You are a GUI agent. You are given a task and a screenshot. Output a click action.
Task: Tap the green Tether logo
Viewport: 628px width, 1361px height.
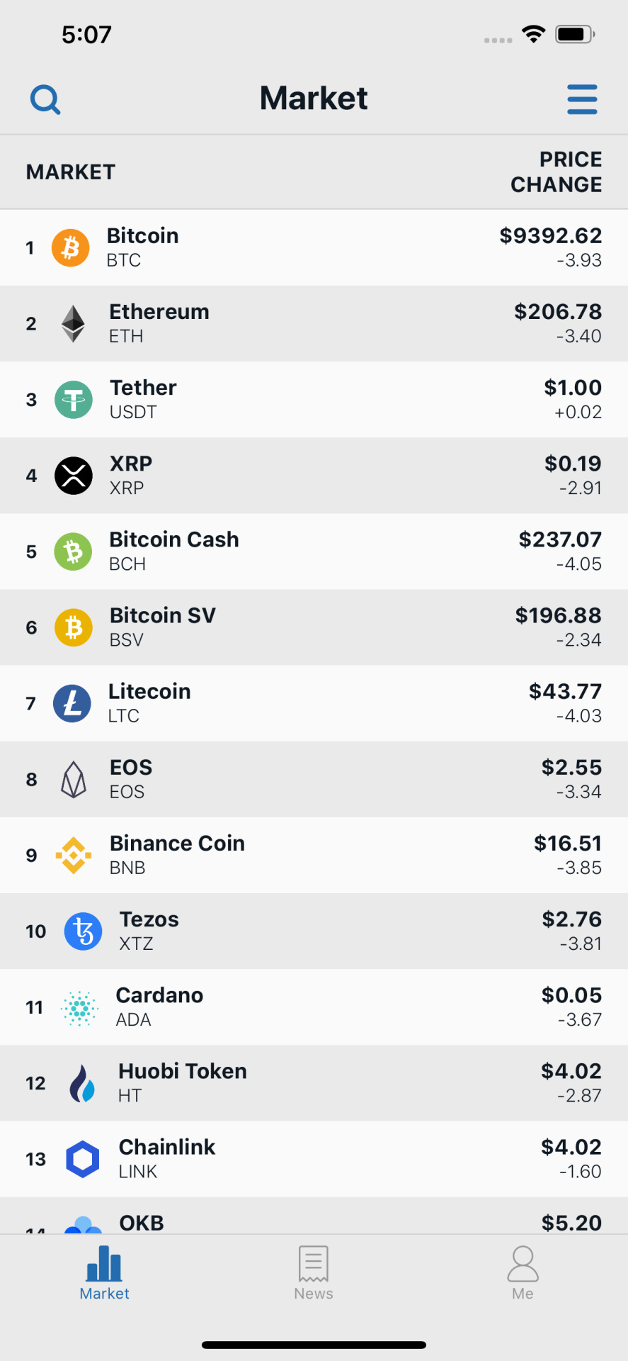[x=74, y=400]
